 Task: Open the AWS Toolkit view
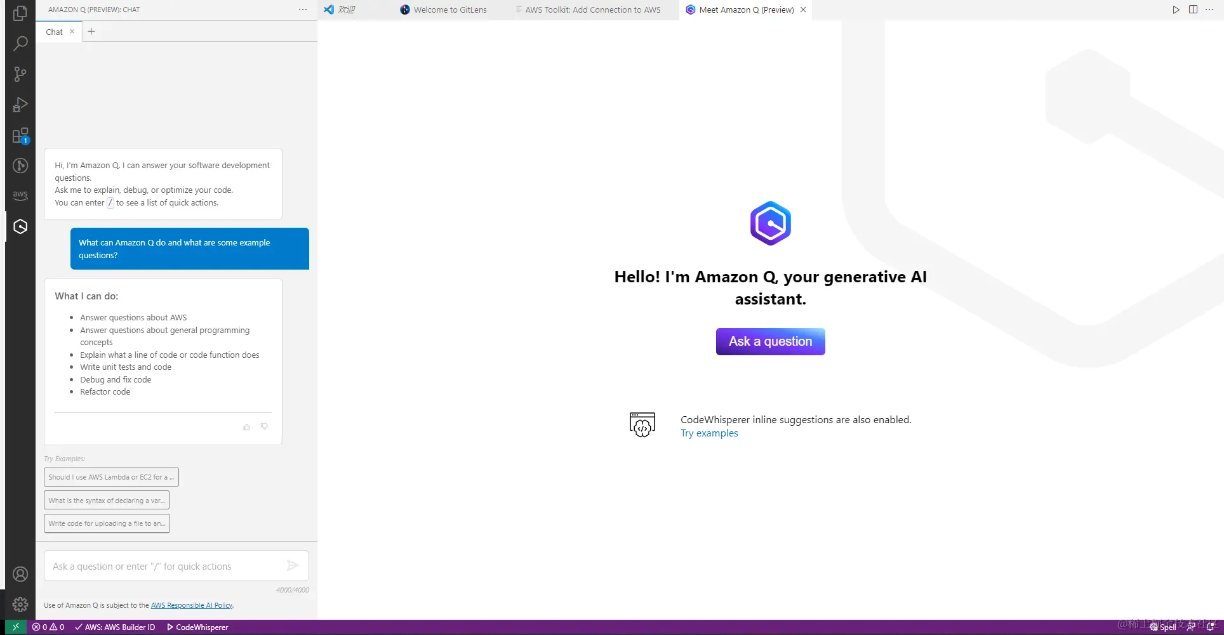(x=20, y=195)
